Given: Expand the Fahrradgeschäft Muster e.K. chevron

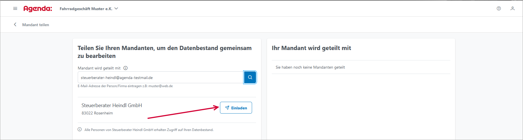Looking at the screenshot, I should (116, 9).
